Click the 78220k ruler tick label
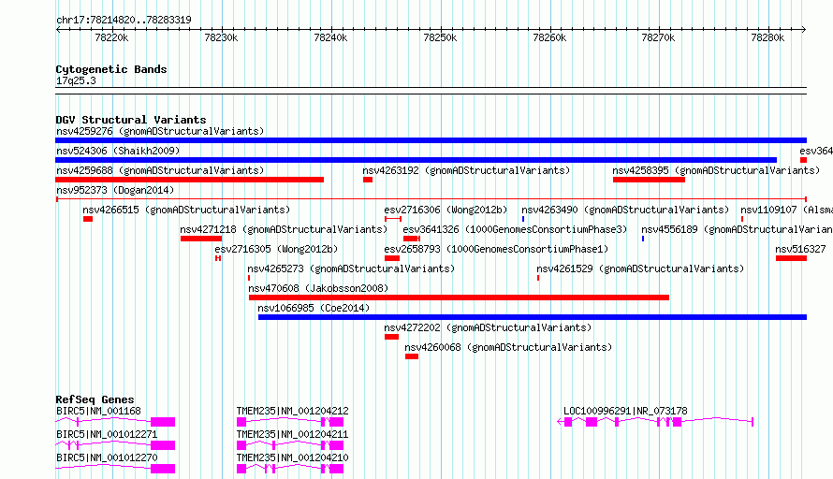 pos(111,37)
